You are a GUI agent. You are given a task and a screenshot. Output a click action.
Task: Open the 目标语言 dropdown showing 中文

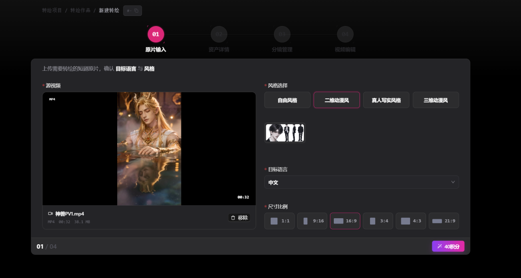click(361, 182)
